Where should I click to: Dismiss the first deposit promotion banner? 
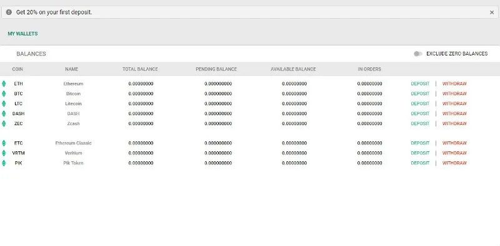pyautogui.click(x=492, y=12)
